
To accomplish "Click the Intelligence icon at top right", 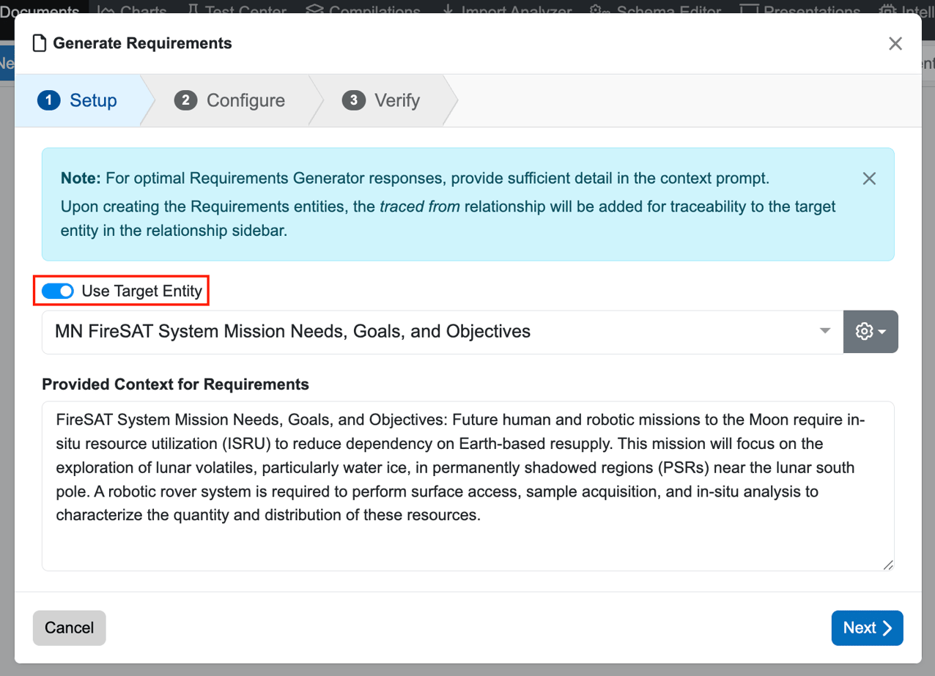I will click(889, 10).
